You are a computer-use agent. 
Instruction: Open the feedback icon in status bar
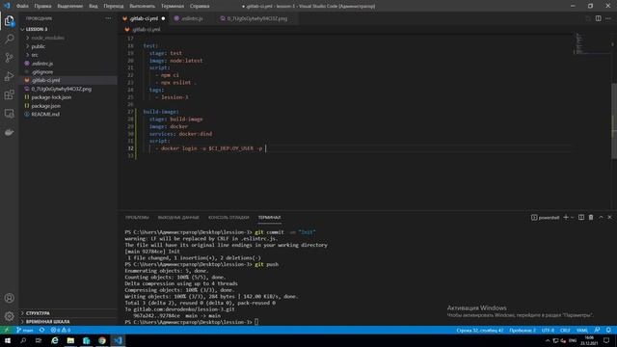pyautogui.click(x=598, y=330)
